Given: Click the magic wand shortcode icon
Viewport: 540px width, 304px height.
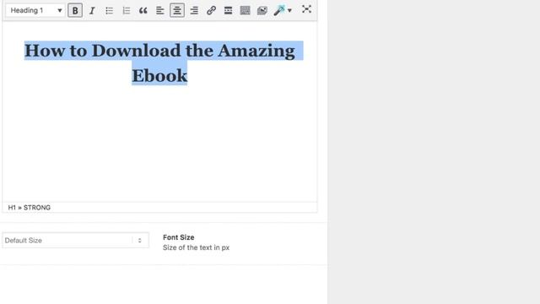Looking at the screenshot, I should [x=279, y=10].
